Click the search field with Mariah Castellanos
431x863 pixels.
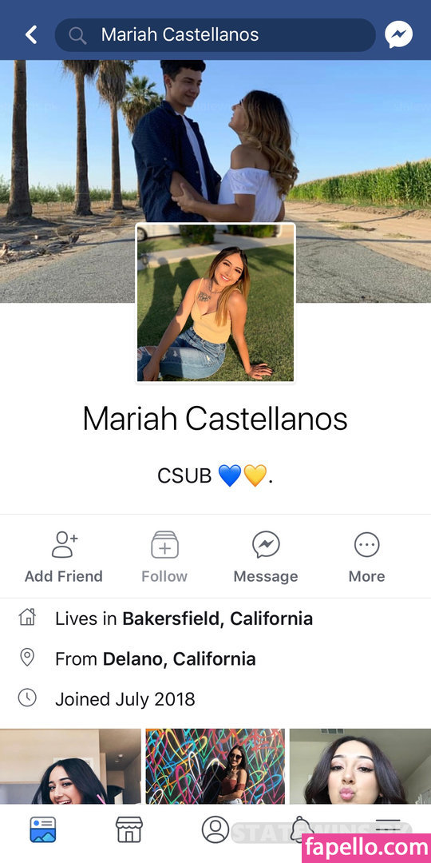pyautogui.click(x=215, y=34)
